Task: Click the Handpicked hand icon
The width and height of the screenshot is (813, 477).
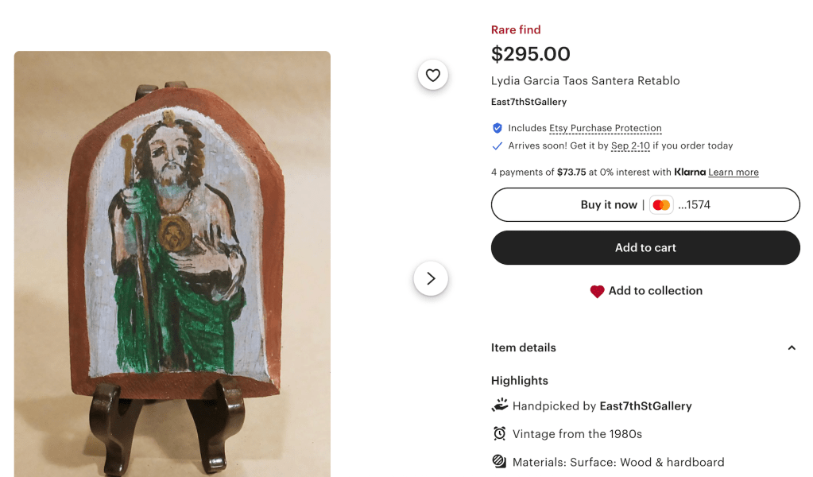Action: click(499, 405)
